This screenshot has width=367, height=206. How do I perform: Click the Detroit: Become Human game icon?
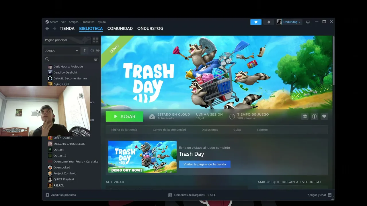click(50, 78)
